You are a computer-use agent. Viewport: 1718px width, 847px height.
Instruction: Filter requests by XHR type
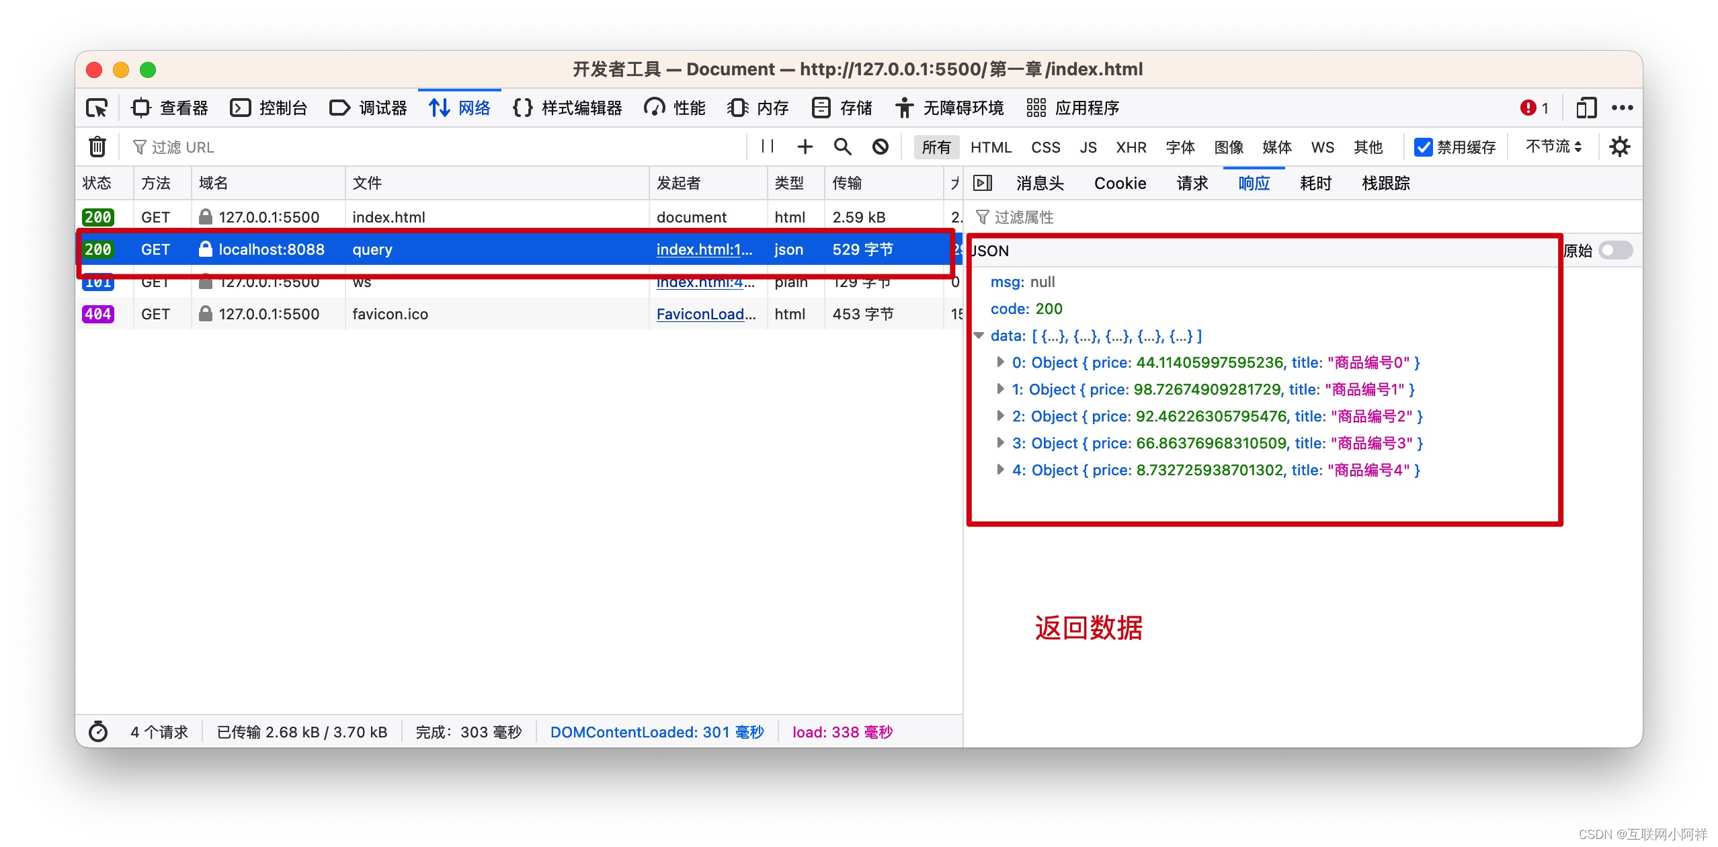point(1131,147)
